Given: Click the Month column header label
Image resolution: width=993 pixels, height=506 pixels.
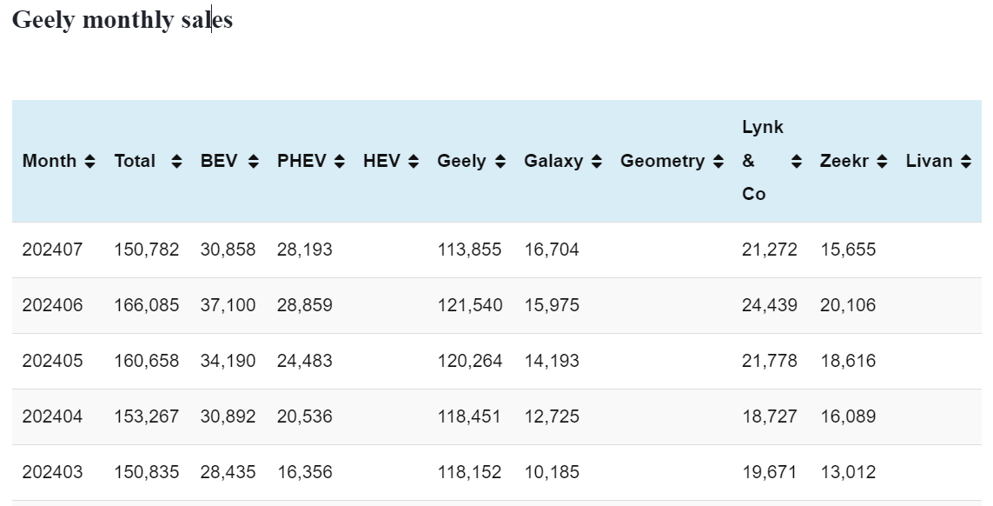Looking at the screenshot, I should [50, 162].
